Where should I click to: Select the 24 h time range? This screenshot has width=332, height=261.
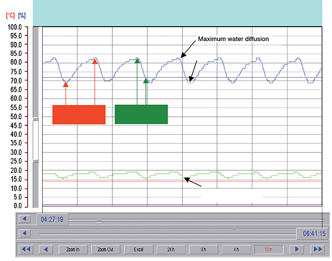[x=171, y=250]
